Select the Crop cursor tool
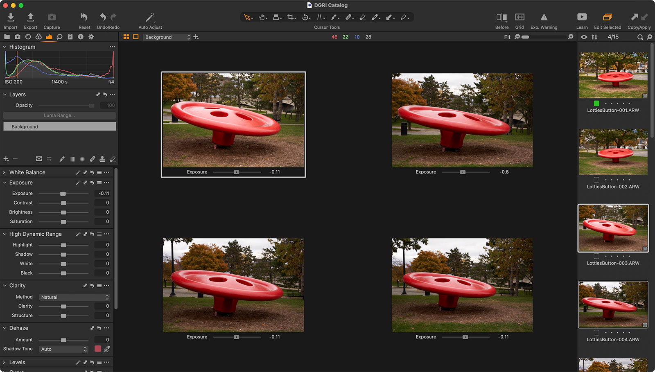Image resolution: width=655 pixels, height=372 pixels. pyautogui.click(x=291, y=17)
